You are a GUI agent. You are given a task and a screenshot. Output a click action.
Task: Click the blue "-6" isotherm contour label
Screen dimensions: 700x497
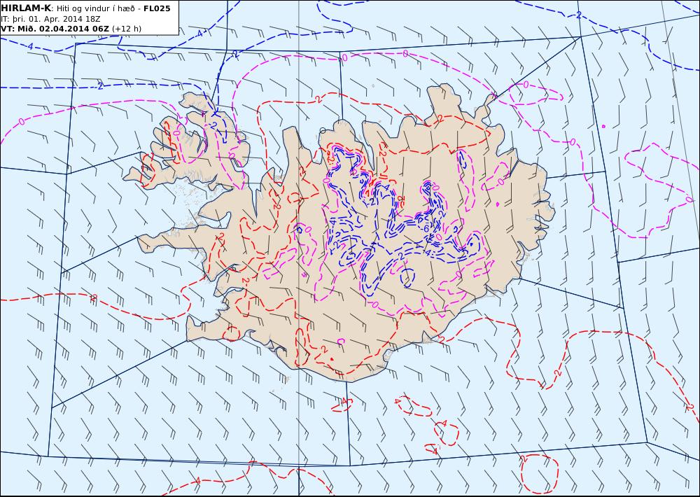tap(426, 228)
